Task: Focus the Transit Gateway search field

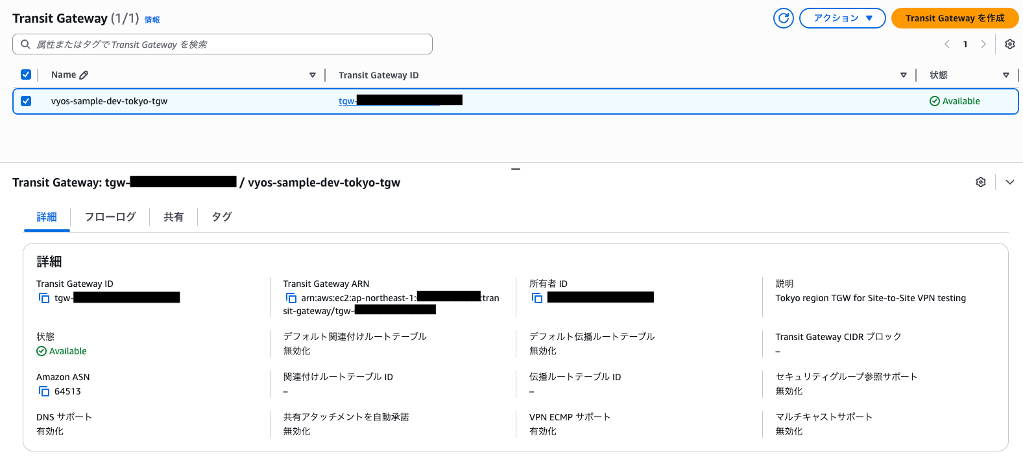Action: coord(223,44)
